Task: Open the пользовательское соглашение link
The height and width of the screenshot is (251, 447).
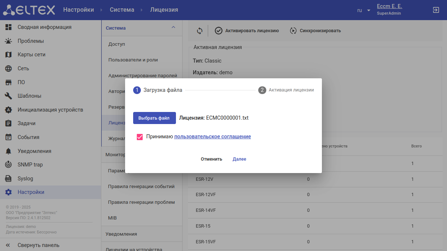Action: pos(212,136)
